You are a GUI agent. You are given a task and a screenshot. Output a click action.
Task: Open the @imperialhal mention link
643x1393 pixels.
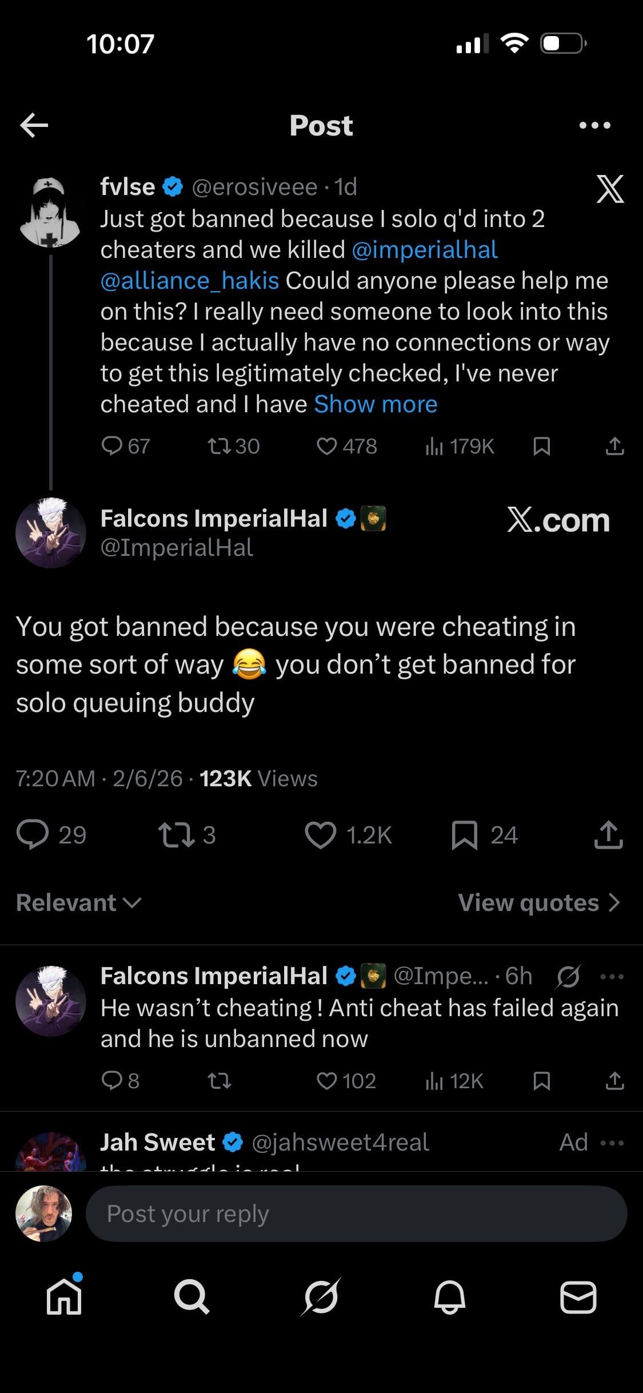425,250
